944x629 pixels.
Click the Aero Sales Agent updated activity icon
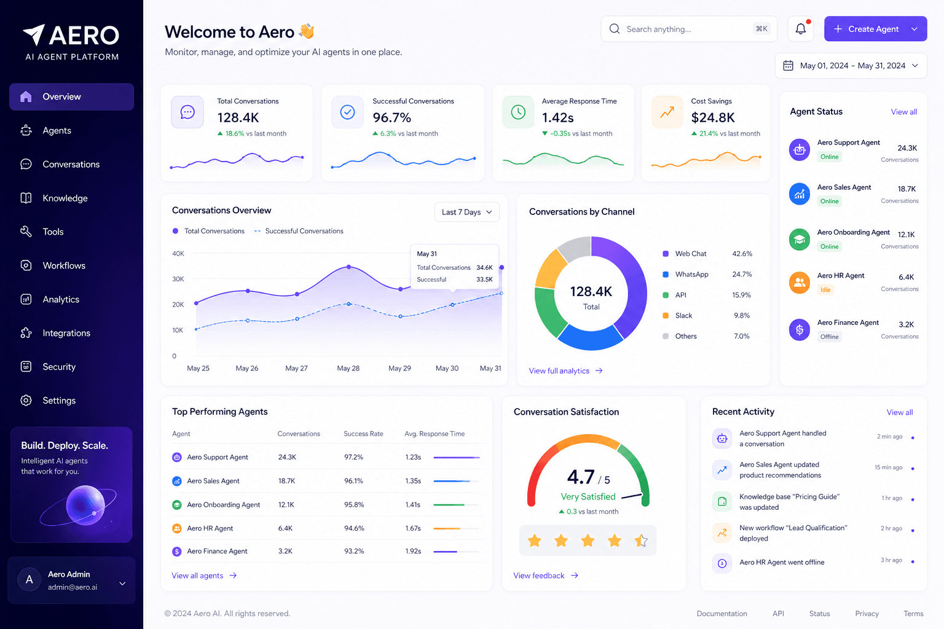pyautogui.click(x=722, y=470)
